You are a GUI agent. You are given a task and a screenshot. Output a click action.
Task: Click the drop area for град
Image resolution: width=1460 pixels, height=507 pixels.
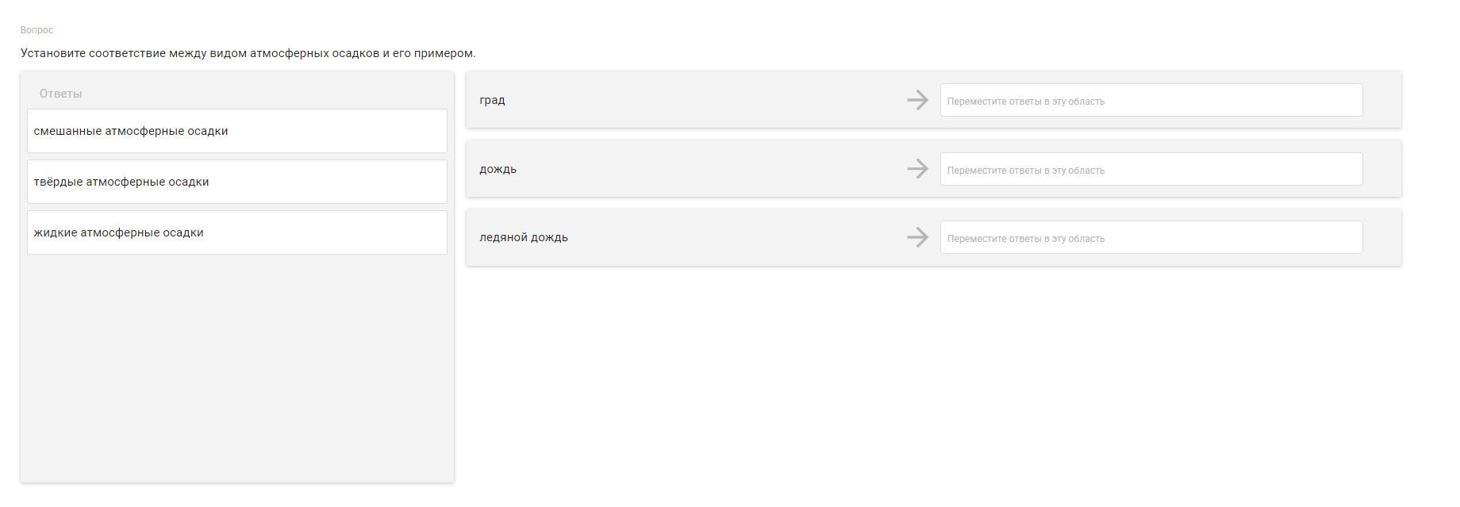[1151, 101]
